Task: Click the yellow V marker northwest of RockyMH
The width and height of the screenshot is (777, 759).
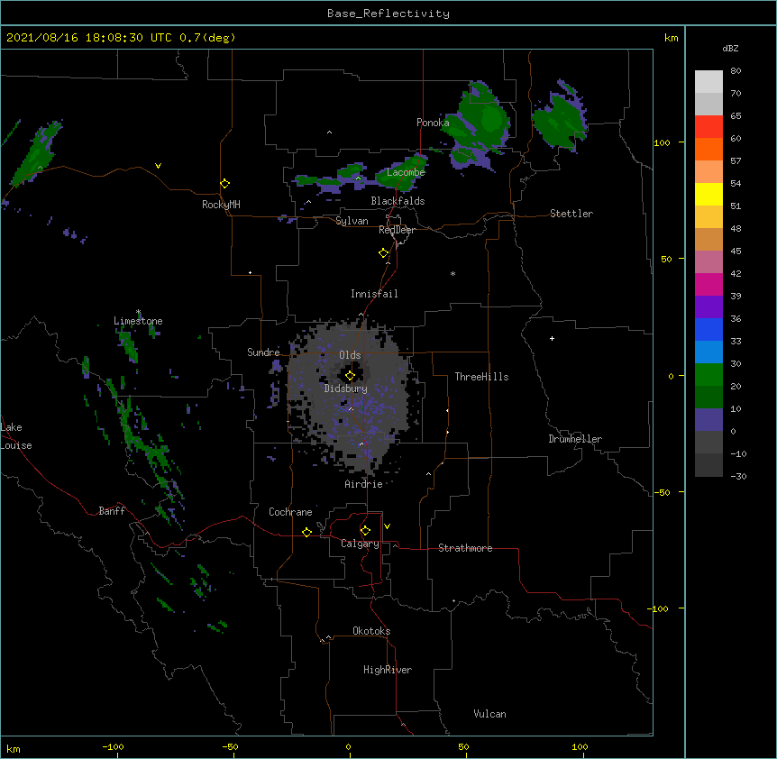Action: 158,166
